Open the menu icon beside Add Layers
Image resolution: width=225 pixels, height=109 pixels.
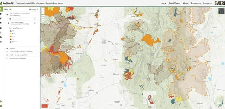click(37, 9)
